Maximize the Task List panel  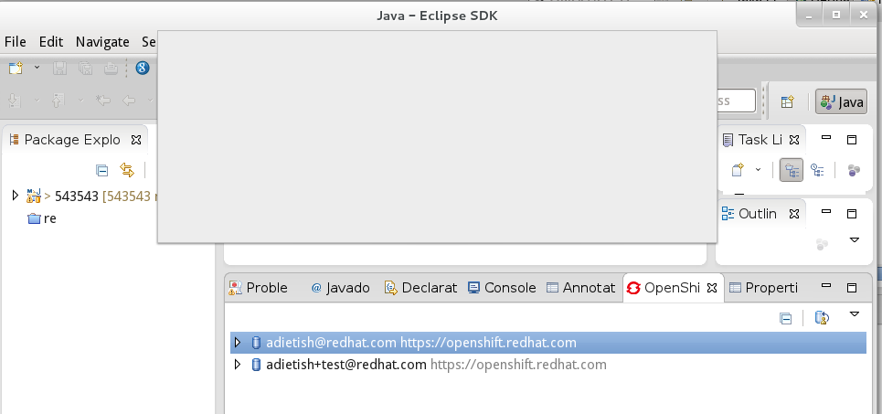[852, 140]
